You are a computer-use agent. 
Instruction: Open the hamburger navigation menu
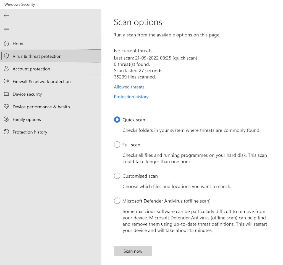pos(6,28)
